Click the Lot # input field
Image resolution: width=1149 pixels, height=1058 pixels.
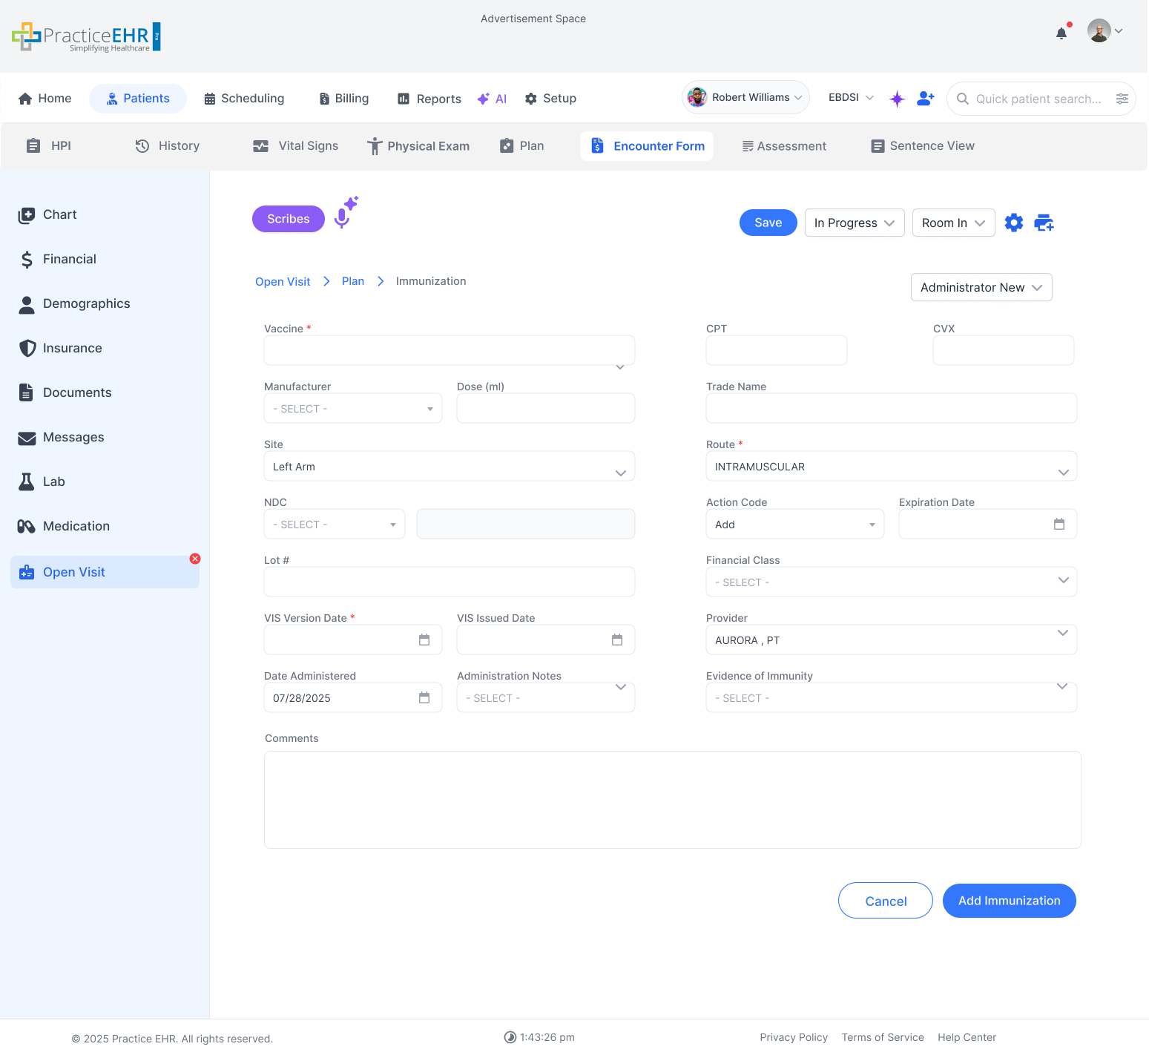449,582
